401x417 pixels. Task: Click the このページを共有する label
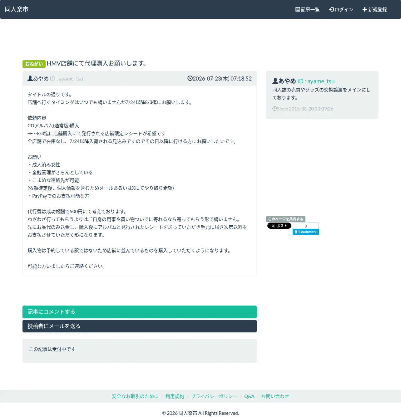click(x=286, y=219)
